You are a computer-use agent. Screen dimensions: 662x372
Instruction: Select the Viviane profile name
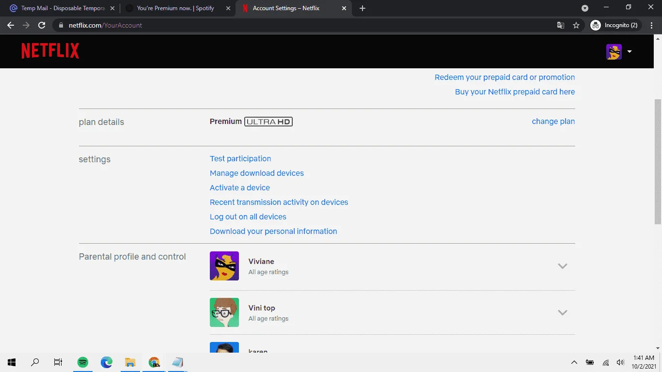[x=261, y=261]
